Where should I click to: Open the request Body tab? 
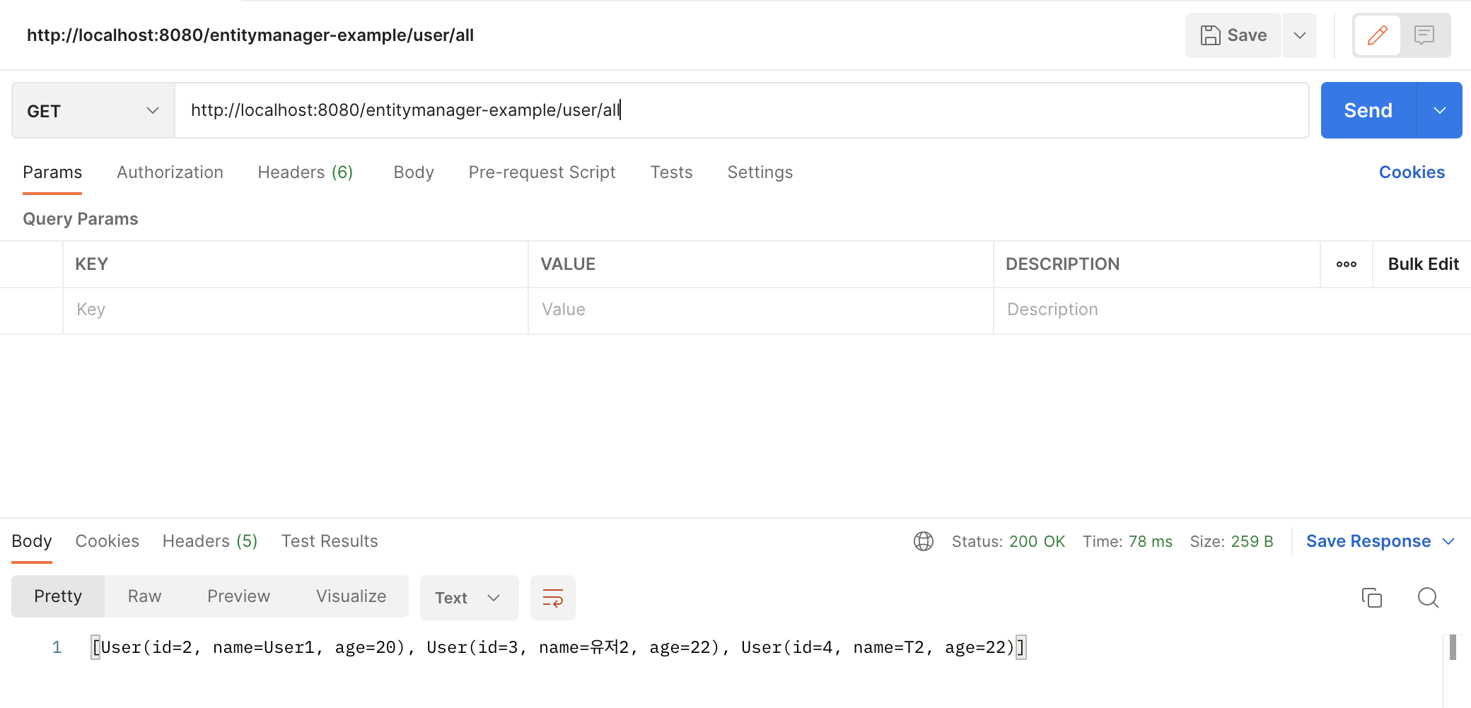coord(414,172)
